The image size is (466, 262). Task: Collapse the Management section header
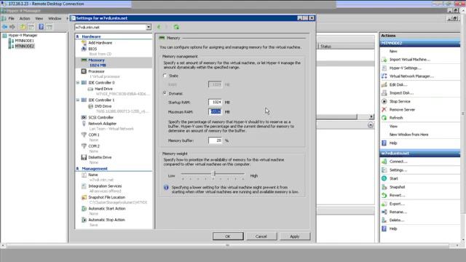pos(78,168)
